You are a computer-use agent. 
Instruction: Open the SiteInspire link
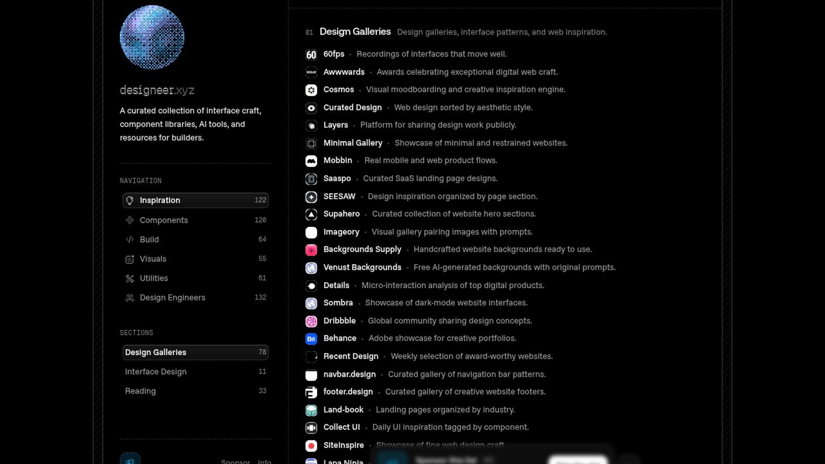(x=344, y=446)
